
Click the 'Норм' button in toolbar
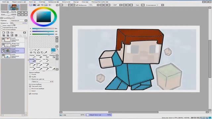tap(137, 5)
